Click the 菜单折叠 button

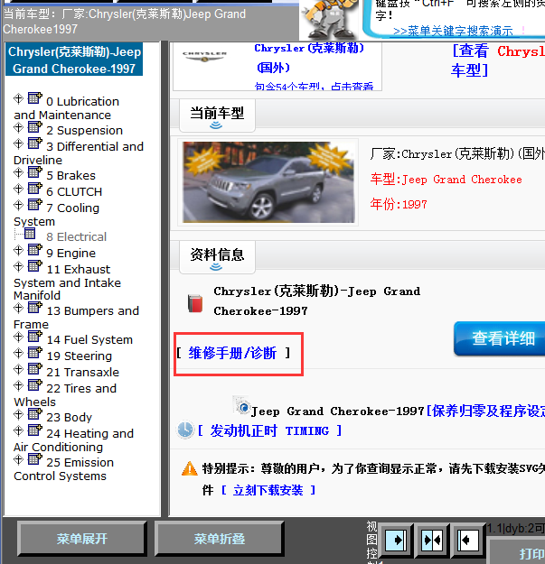tap(220, 539)
